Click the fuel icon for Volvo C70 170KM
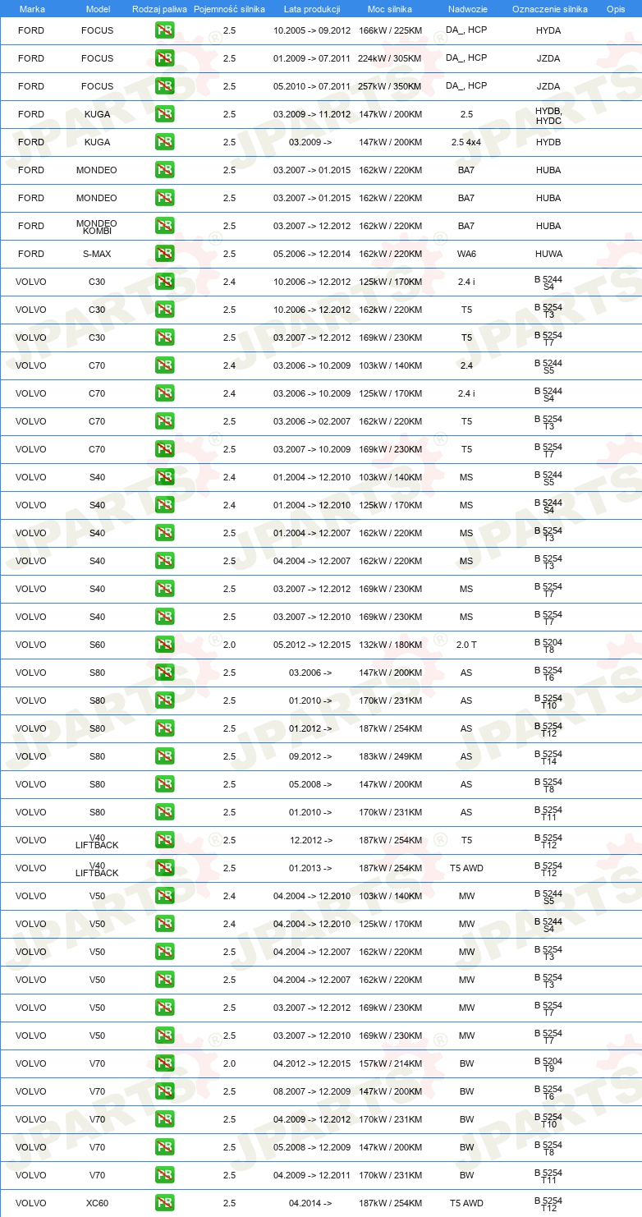Screen dimensions: 642x1217 [x=164, y=393]
